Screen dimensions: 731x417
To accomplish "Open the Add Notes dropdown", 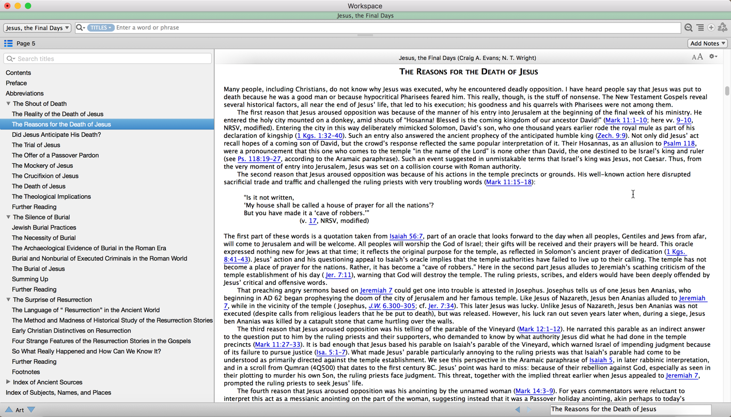I will (708, 43).
